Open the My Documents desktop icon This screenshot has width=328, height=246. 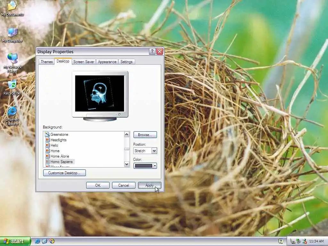pos(12,8)
